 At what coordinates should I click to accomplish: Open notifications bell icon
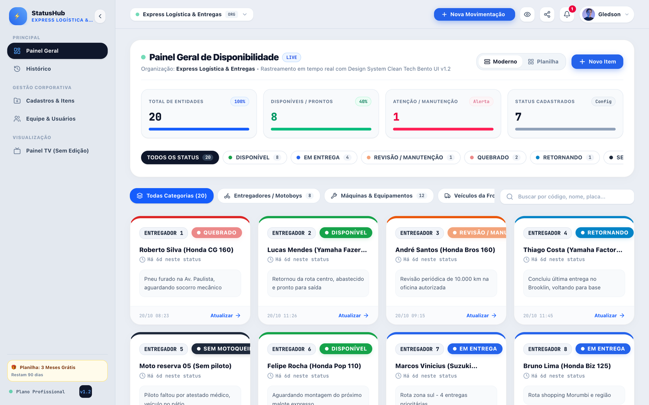tap(567, 14)
